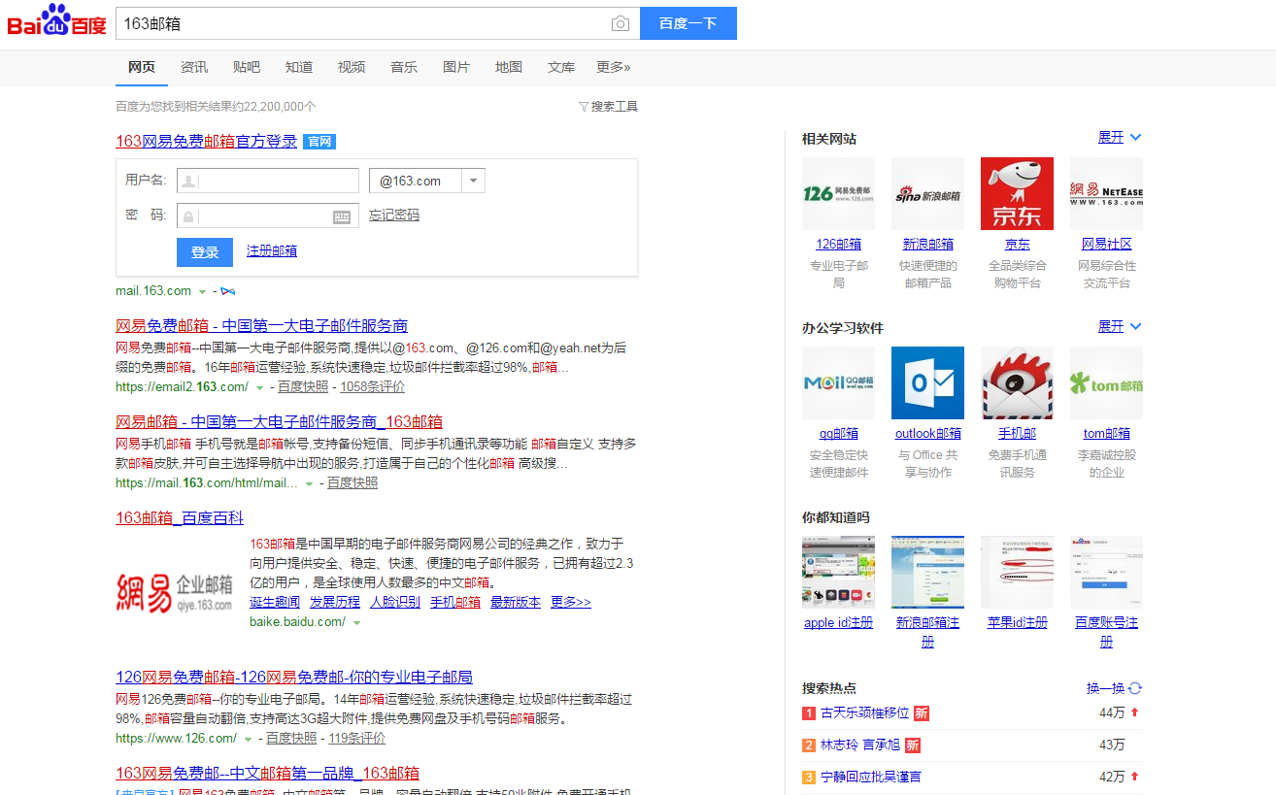The height and width of the screenshot is (795, 1276).
Task: Click the 搜索工具 filter icon
Action: (x=584, y=107)
